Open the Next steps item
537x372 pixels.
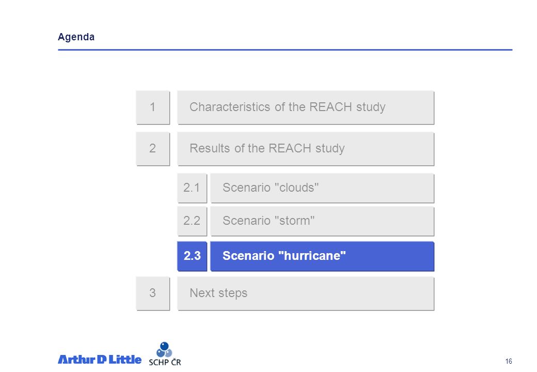(x=306, y=293)
